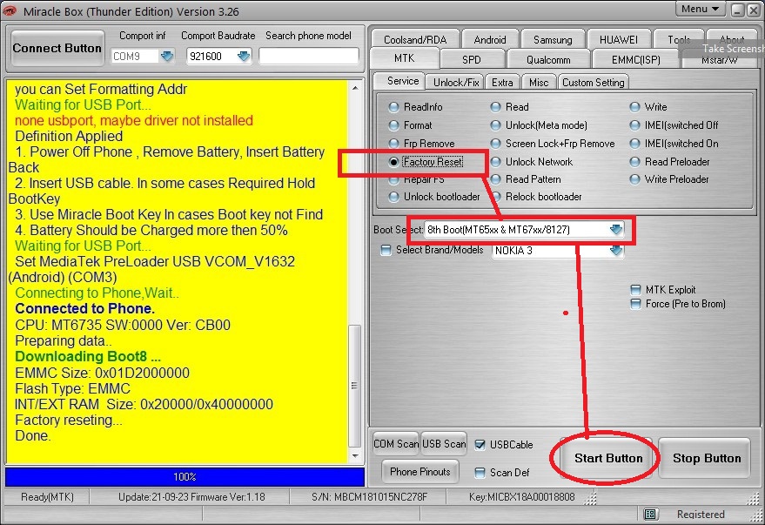The height and width of the screenshot is (525, 765).
Task: Enable the Select Brand/Models checkbox
Action: pyautogui.click(x=386, y=250)
